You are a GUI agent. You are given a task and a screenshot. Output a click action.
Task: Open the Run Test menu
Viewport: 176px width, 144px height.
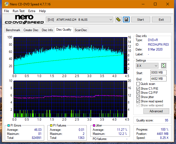pyautogui.click(x=19, y=11)
